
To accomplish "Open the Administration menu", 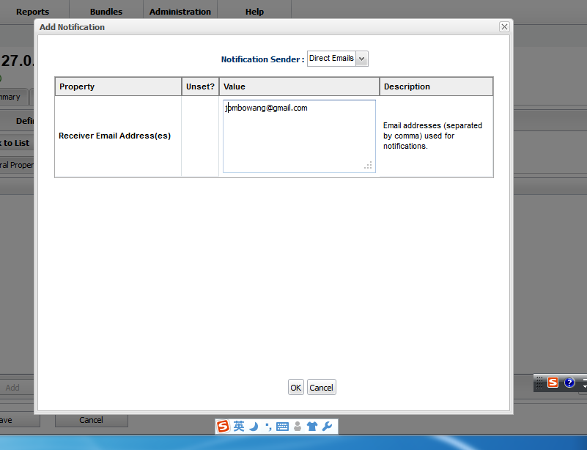I will click(180, 12).
